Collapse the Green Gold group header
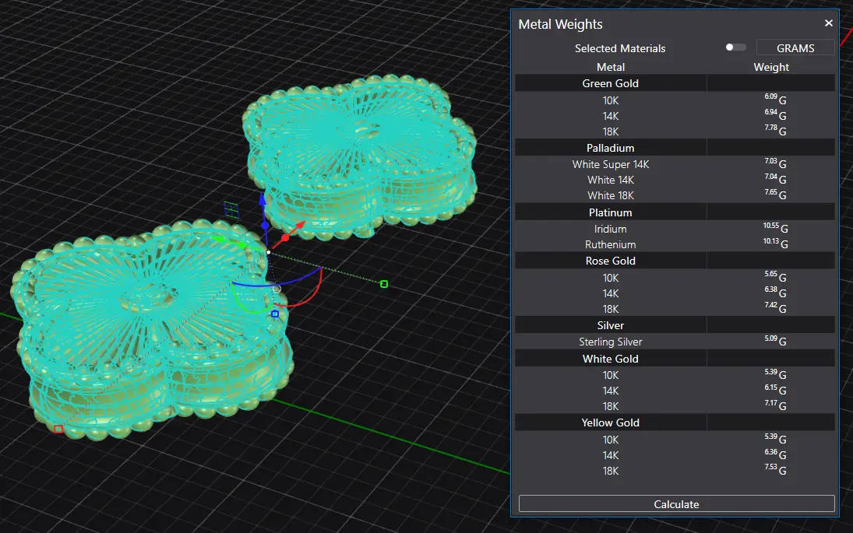The width and height of the screenshot is (853, 533). (x=611, y=83)
